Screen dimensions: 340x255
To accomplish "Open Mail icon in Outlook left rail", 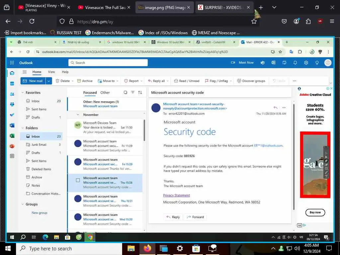I will (x=12, y=73).
